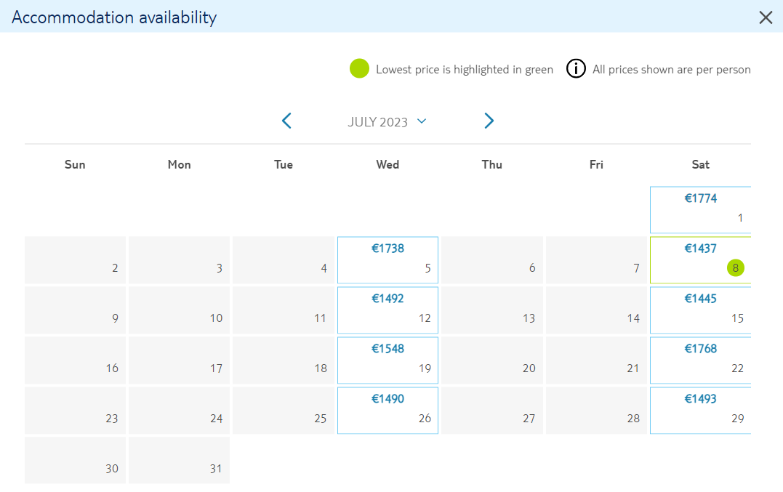Select July 1 priced €1774
Image resolution: width=783 pixels, height=492 pixels.
click(700, 209)
